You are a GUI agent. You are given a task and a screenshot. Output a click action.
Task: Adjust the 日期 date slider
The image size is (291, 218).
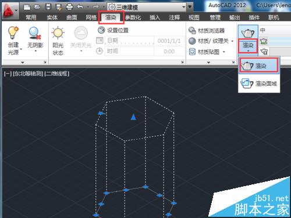130,41
